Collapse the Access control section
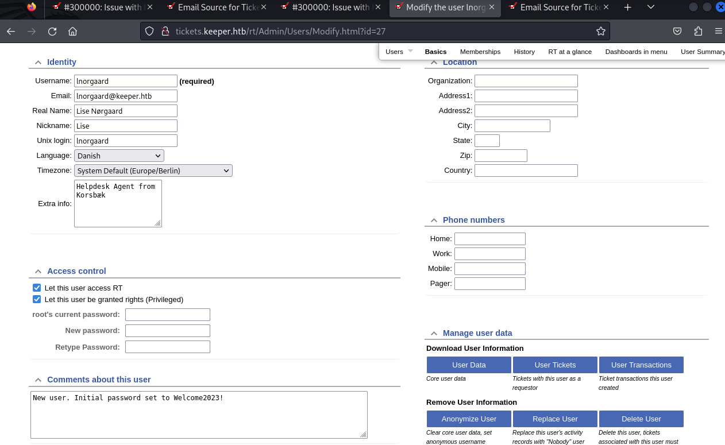Image resolution: width=725 pixels, height=445 pixels. (x=38, y=271)
